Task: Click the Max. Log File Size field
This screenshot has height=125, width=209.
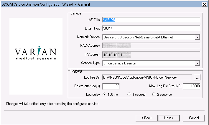Action: click(191, 86)
